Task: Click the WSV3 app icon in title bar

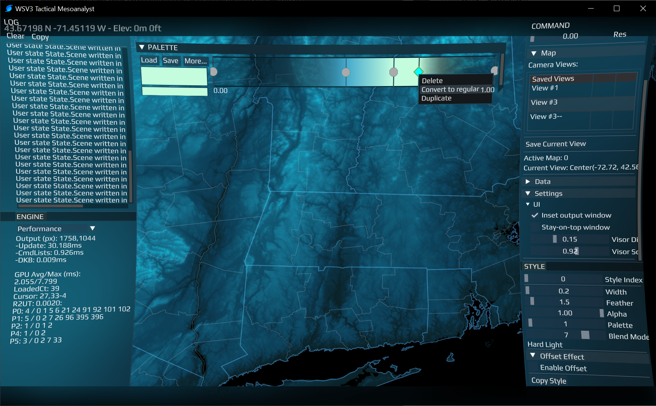Action: coord(9,9)
